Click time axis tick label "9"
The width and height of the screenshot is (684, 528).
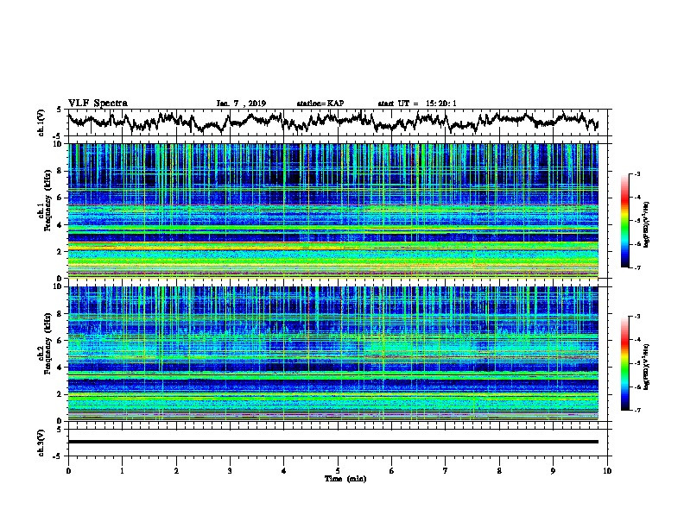(553, 470)
